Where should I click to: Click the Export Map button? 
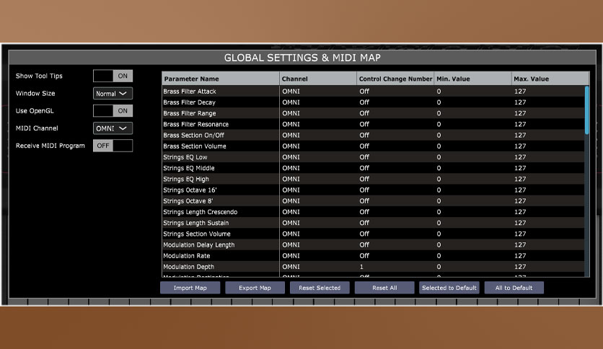[x=255, y=288]
